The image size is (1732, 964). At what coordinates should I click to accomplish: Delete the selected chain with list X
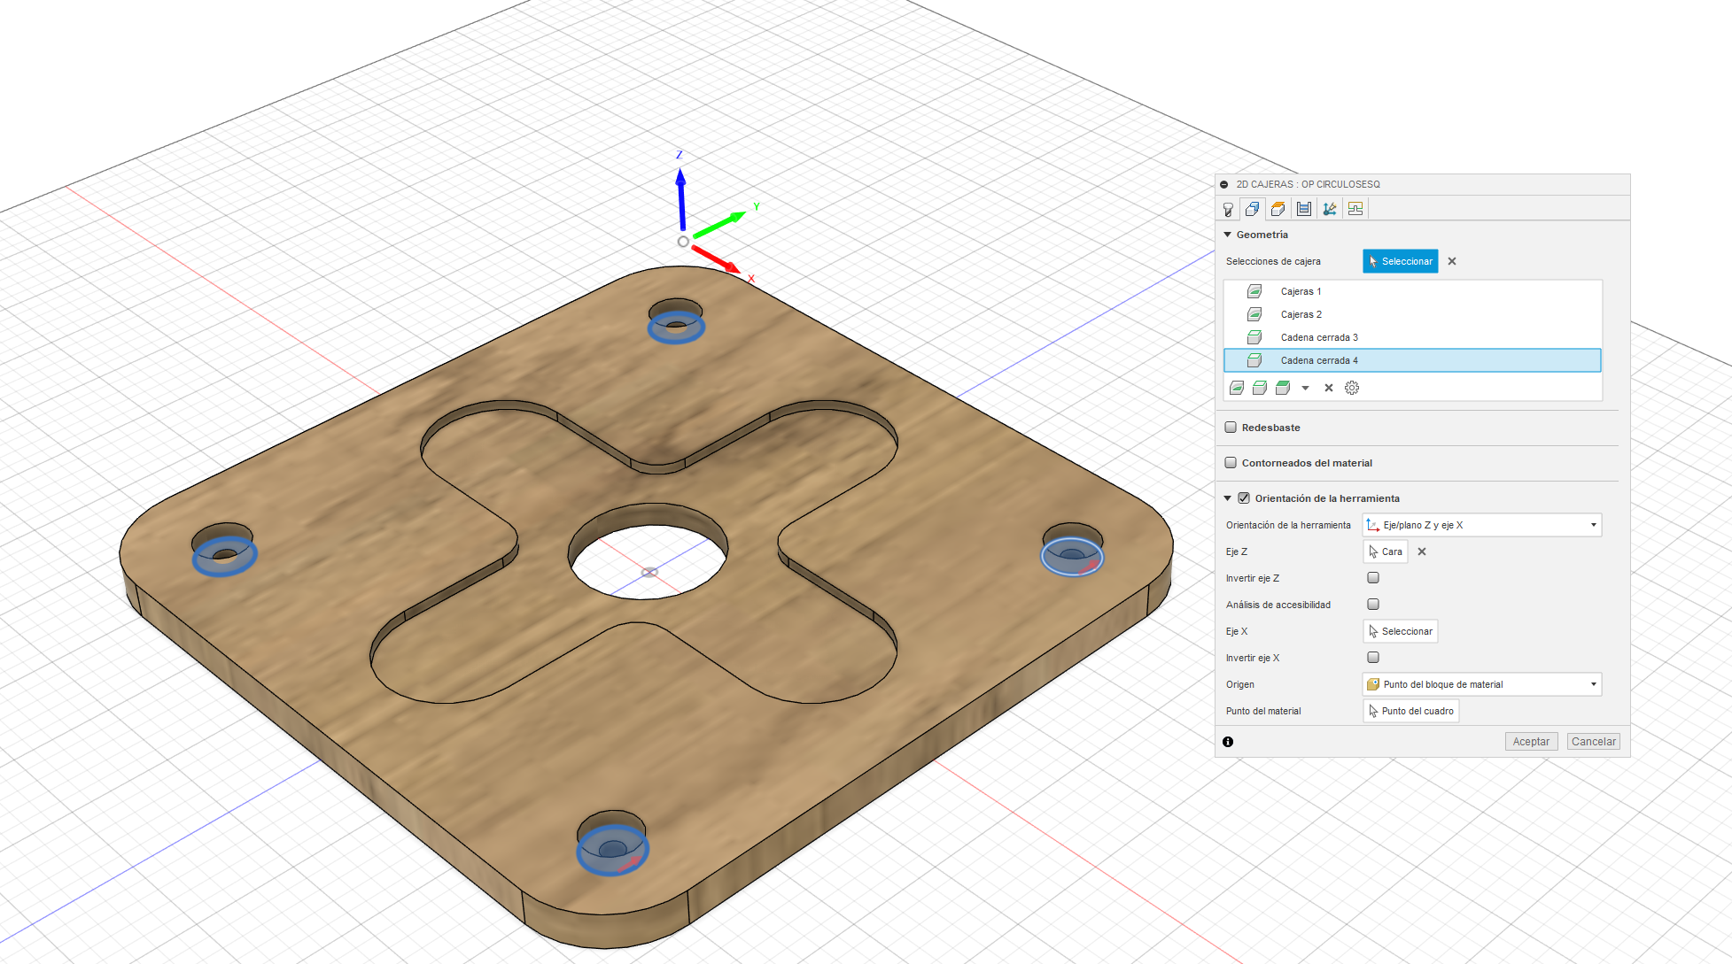(1329, 388)
